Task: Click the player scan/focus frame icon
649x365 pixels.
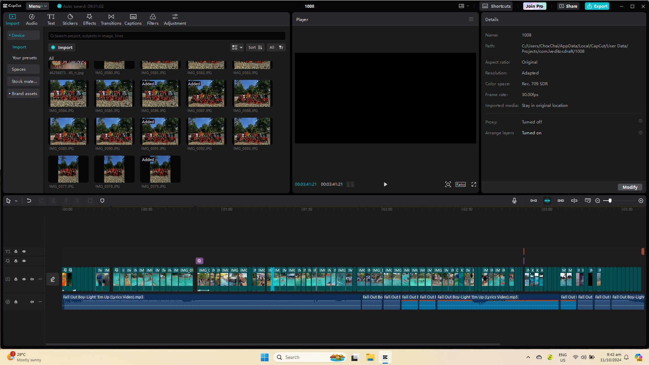Action: pyautogui.click(x=448, y=184)
